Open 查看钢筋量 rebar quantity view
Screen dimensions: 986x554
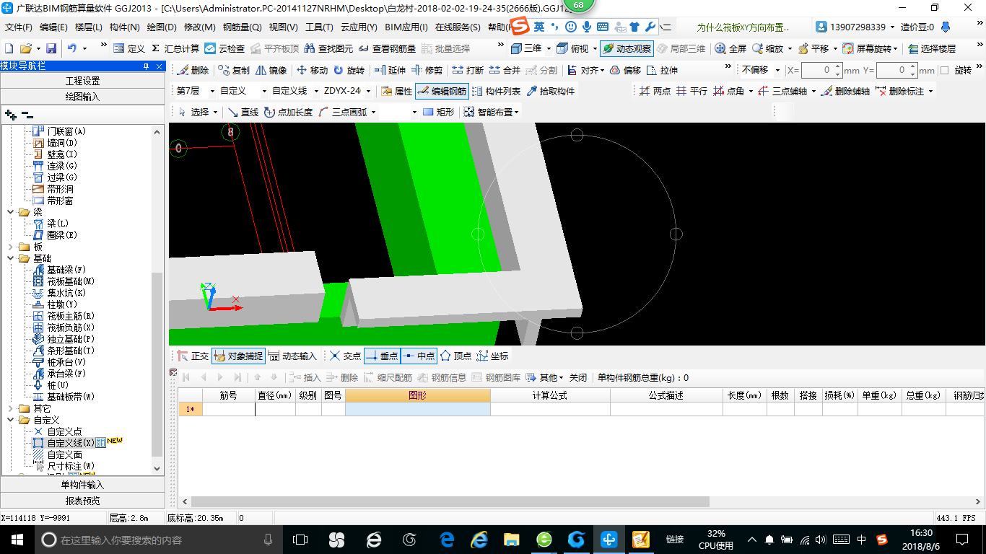pos(388,48)
